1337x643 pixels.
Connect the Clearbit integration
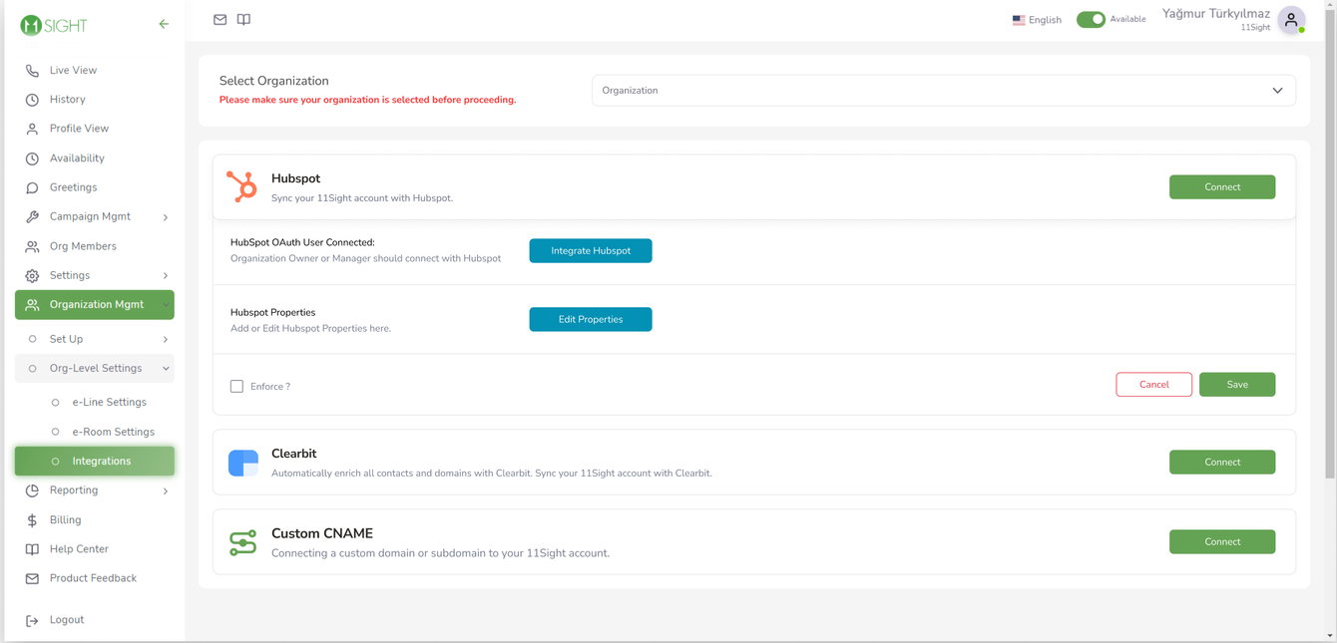tap(1222, 463)
